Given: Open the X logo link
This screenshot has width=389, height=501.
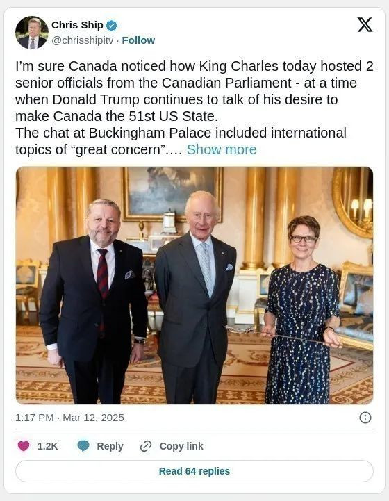Looking at the screenshot, I should pyautogui.click(x=365, y=25).
